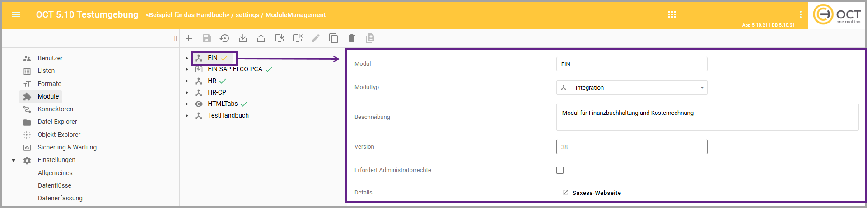Click into the Beschreibung text field
This screenshot has height=208, width=867.
(x=707, y=117)
